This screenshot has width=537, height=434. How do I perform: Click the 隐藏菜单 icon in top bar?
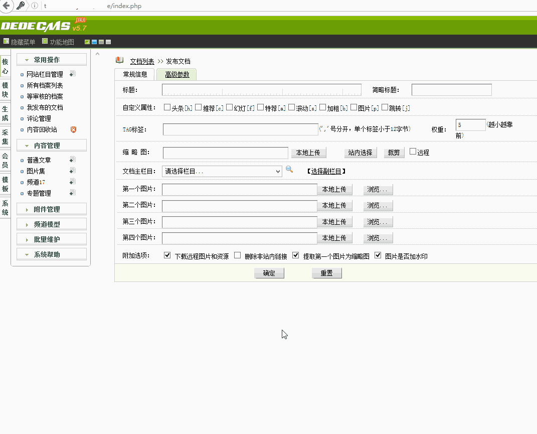(x=7, y=42)
